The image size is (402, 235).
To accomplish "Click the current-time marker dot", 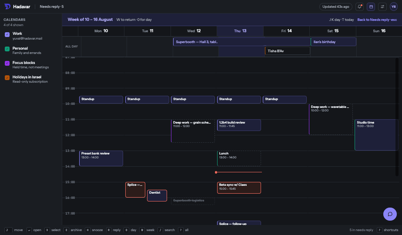I will (216, 172).
